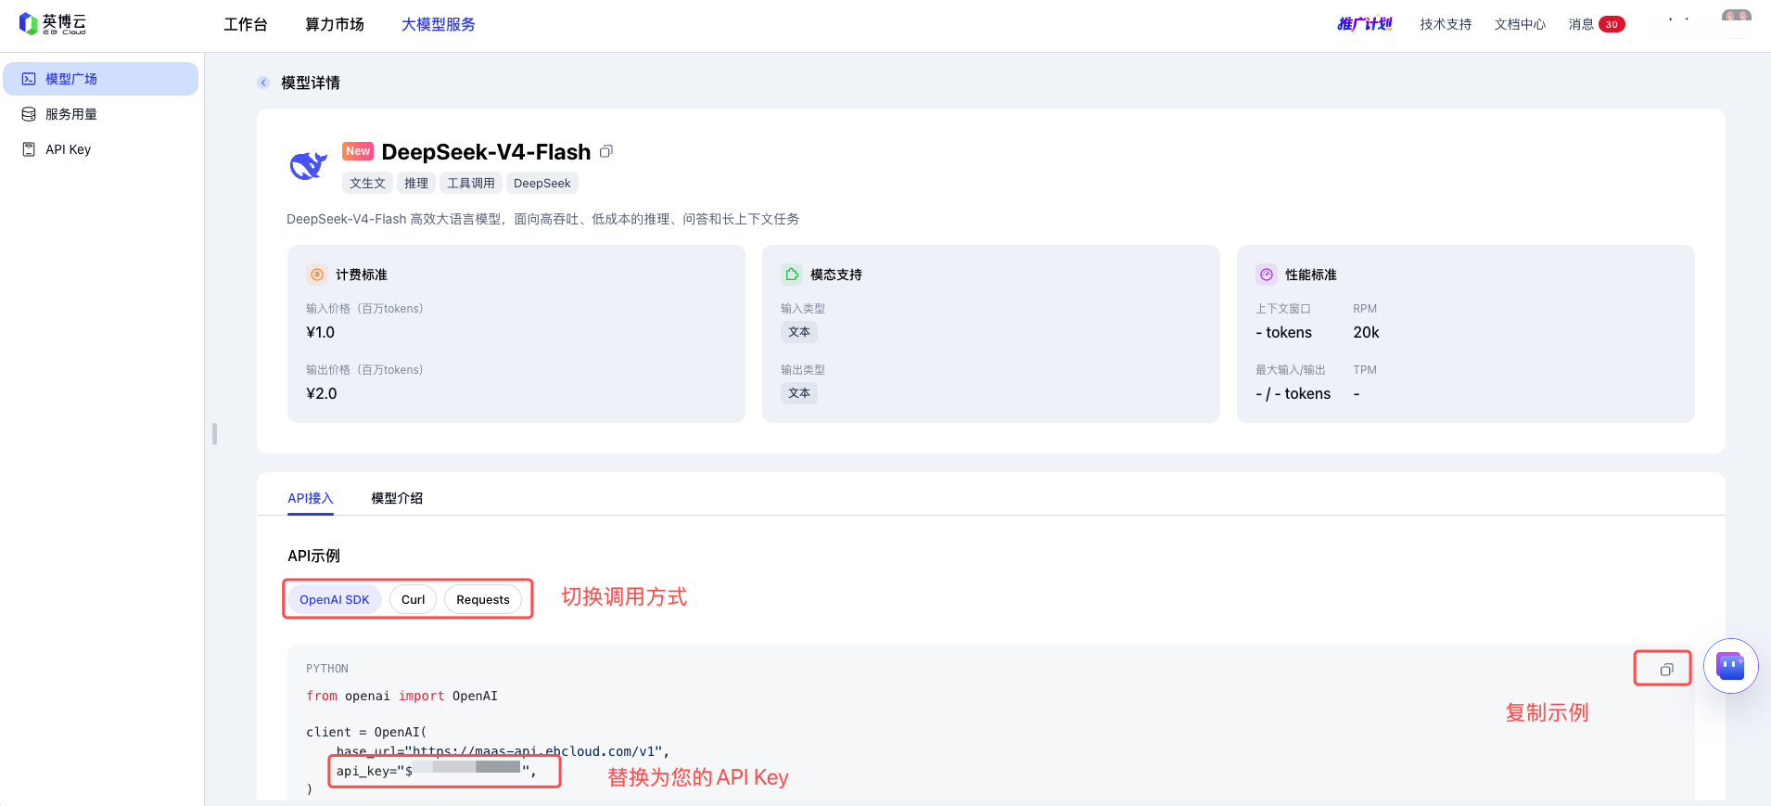Open the 推广计划 link
This screenshot has width=1771, height=806.
pos(1365,24)
